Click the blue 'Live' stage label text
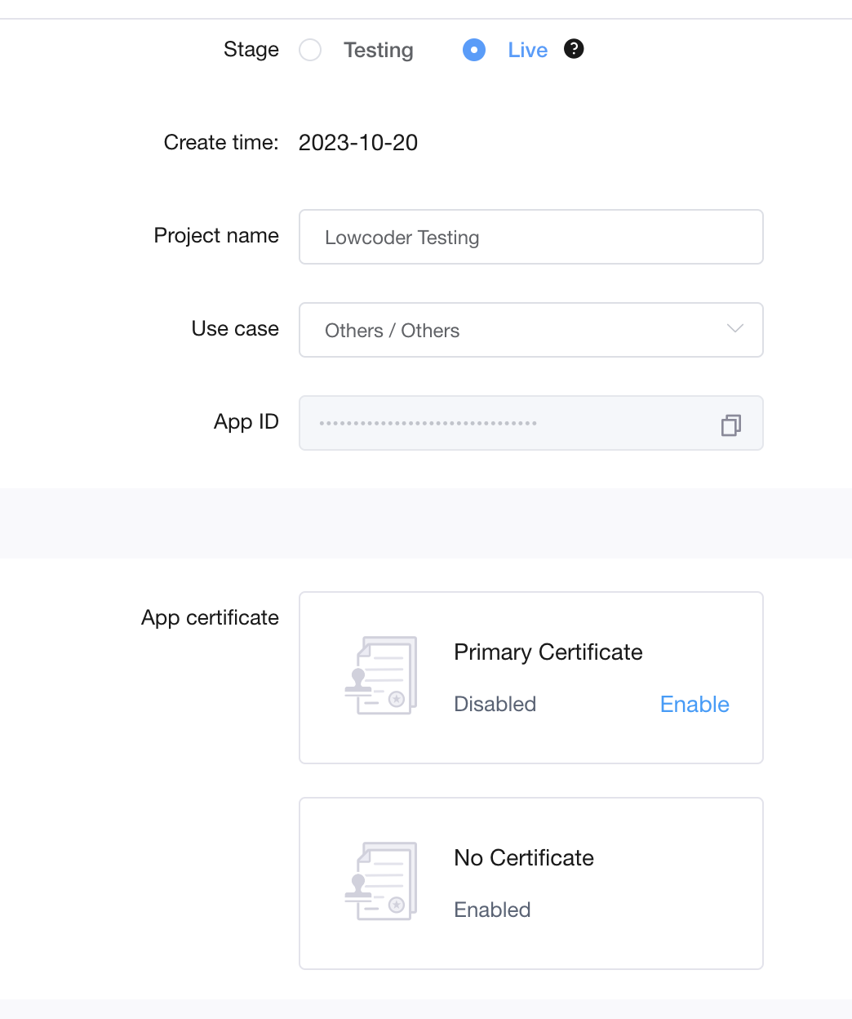 [x=527, y=50]
